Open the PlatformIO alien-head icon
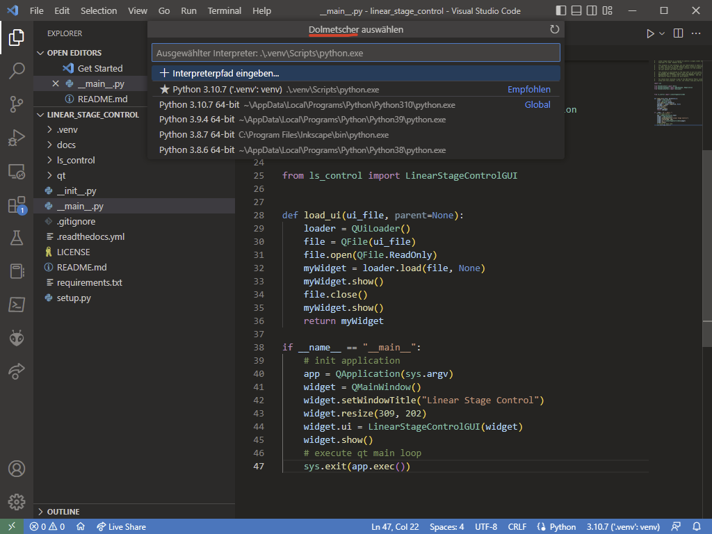 [17, 338]
